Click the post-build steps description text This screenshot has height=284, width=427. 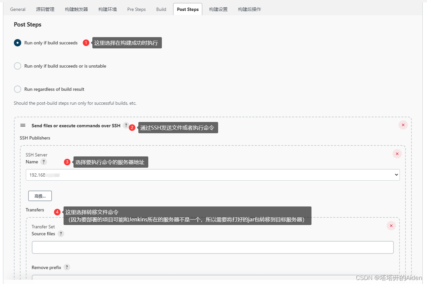75,103
